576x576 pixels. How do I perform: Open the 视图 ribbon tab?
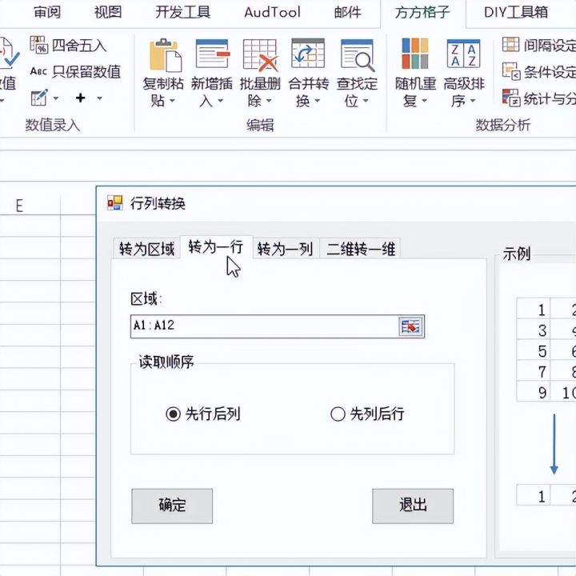pos(108,13)
